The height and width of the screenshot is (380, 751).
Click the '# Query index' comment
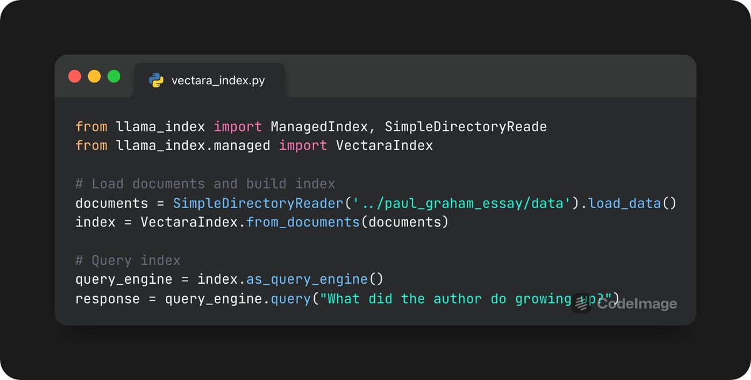[128, 260]
